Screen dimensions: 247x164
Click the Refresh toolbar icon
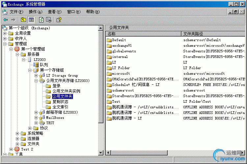click(41, 20)
